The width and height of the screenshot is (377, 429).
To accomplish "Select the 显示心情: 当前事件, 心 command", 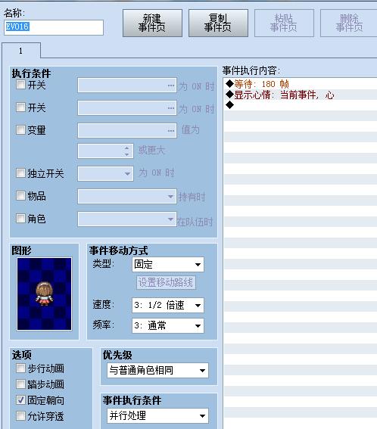I will (301, 95).
